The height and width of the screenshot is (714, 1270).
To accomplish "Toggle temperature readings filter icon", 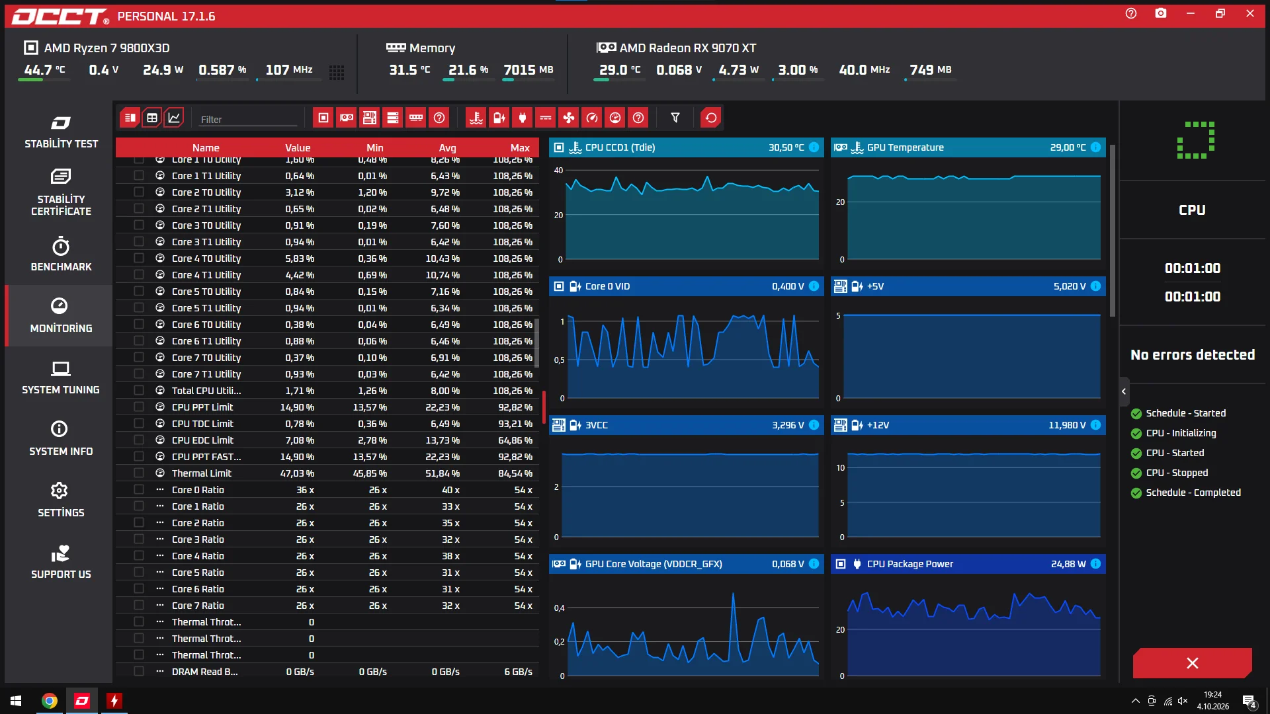I will click(476, 118).
